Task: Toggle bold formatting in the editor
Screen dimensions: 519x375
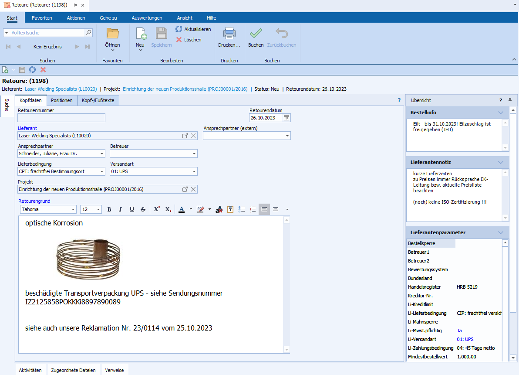Action: coord(109,209)
